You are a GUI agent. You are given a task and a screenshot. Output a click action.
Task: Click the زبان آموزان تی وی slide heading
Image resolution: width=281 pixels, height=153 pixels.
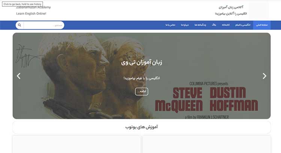point(142,62)
